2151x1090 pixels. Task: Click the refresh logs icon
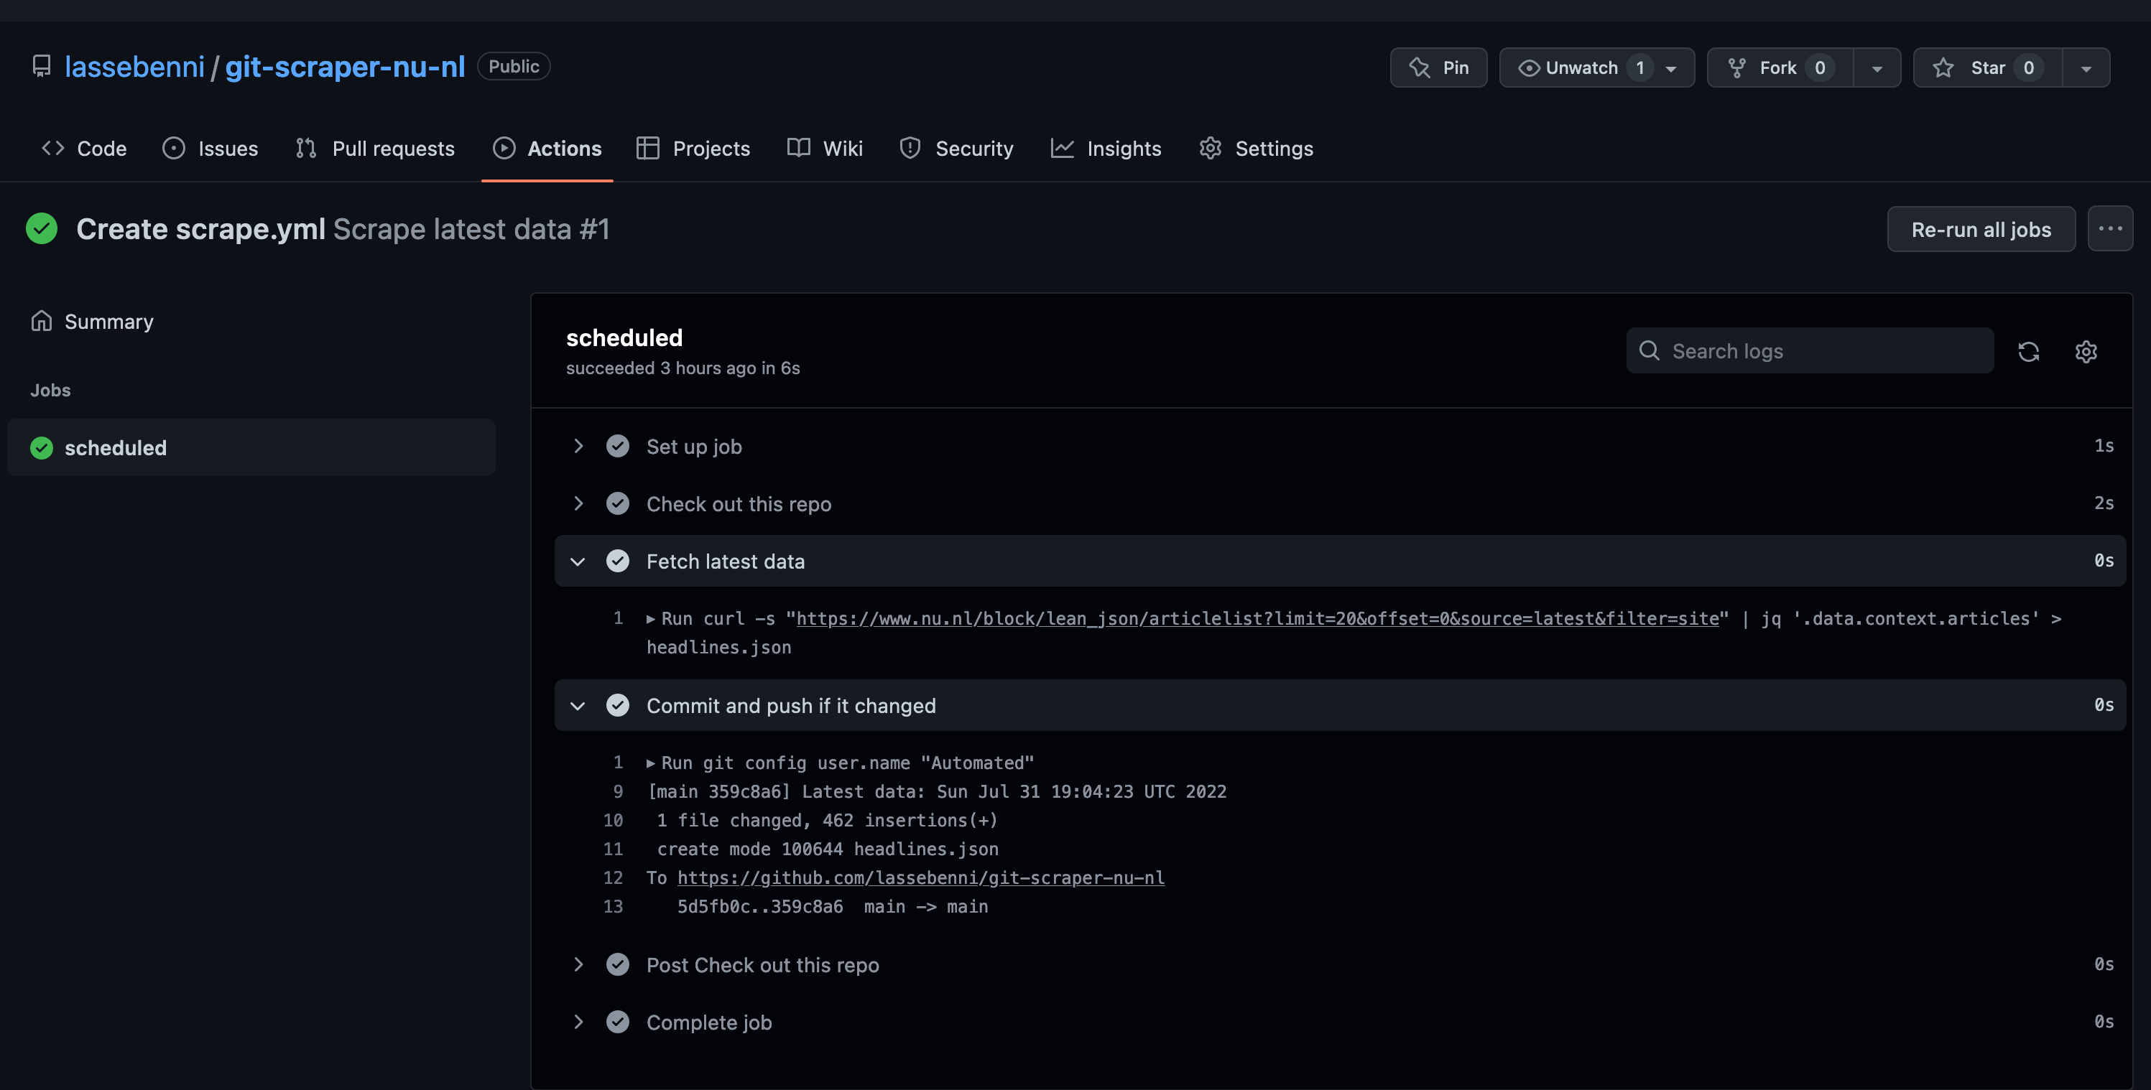point(2028,351)
